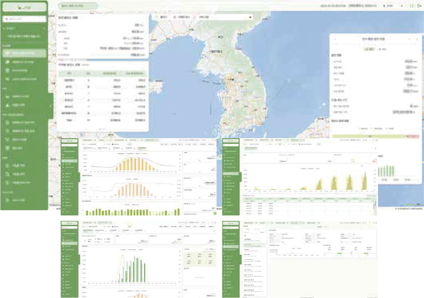Switch to the unselected tab in right panel
This screenshot has width=424, height=298.
click(382, 49)
